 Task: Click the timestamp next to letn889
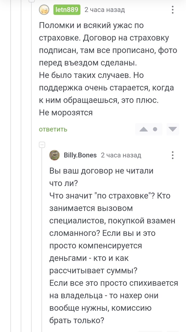pos(104,10)
